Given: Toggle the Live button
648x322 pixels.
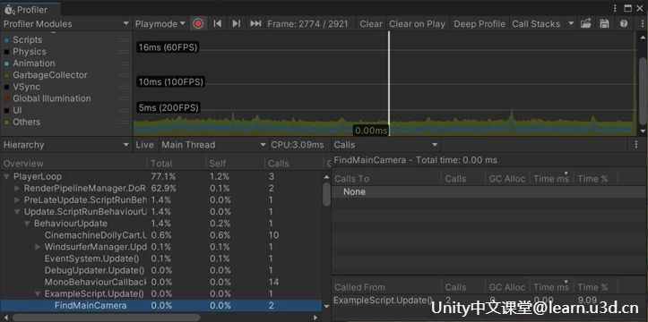Looking at the screenshot, I should tap(144, 145).
